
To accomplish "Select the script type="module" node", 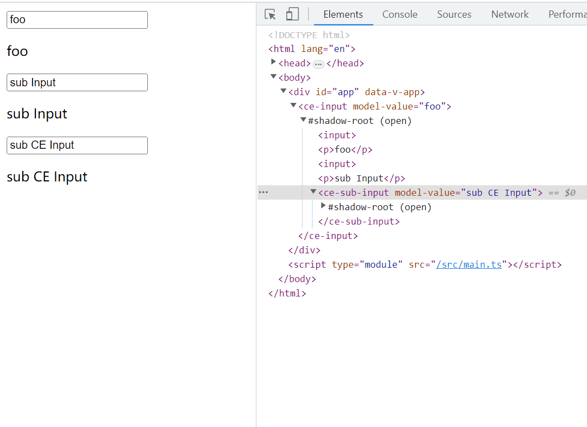I will click(x=425, y=265).
